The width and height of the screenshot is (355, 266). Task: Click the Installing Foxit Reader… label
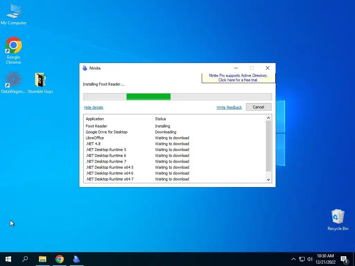(104, 84)
